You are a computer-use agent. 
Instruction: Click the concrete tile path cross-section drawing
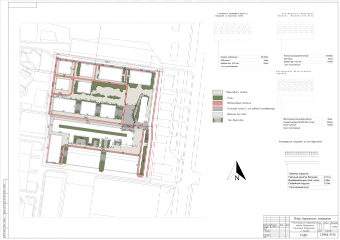(295, 30)
